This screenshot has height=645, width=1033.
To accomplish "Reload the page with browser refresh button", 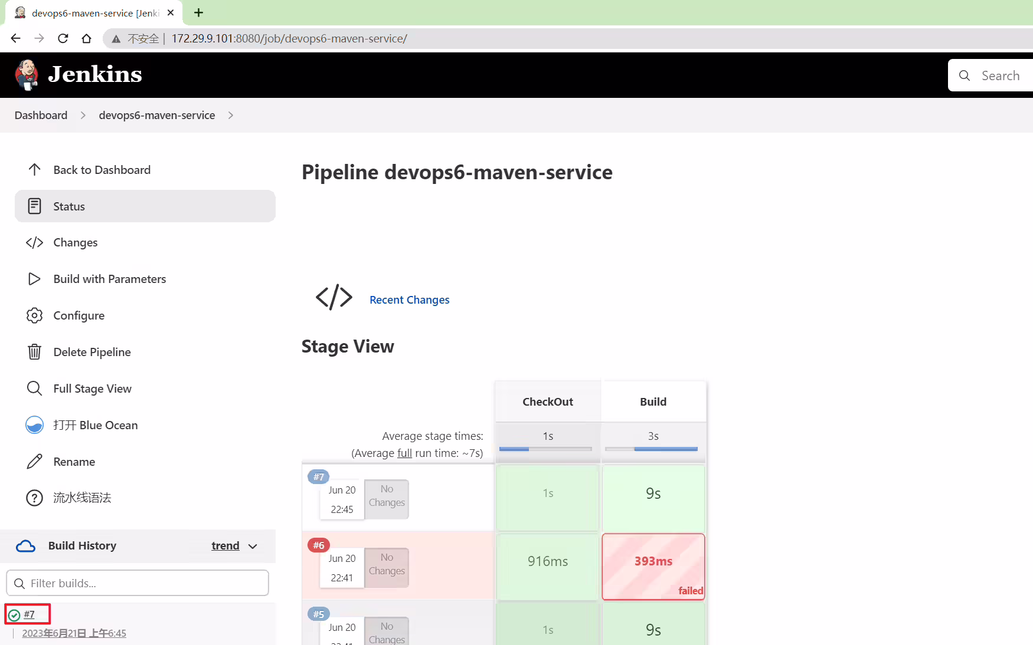I will 63,38.
